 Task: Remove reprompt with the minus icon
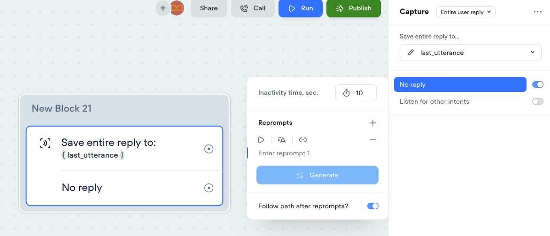373,140
